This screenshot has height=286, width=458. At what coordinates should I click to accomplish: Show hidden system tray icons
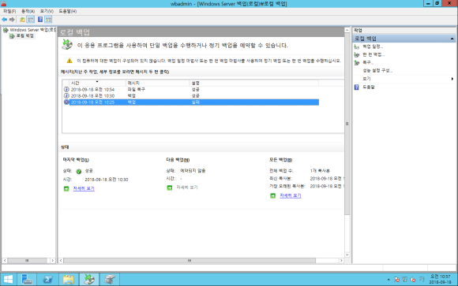pyautogui.click(x=389, y=280)
